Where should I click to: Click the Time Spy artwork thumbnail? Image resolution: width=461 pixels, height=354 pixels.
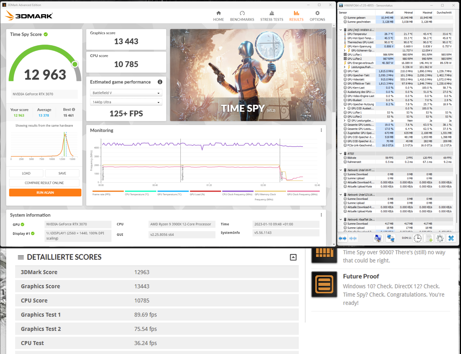pos(248,75)
